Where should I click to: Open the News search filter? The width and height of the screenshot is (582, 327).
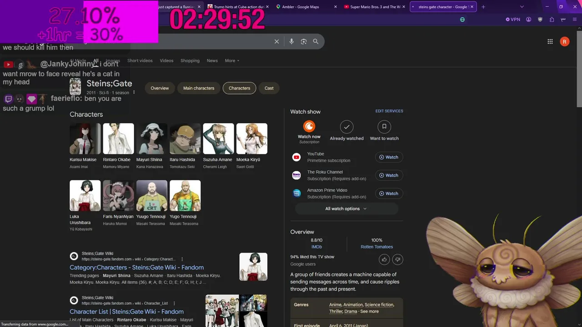[x=212, y=60]
